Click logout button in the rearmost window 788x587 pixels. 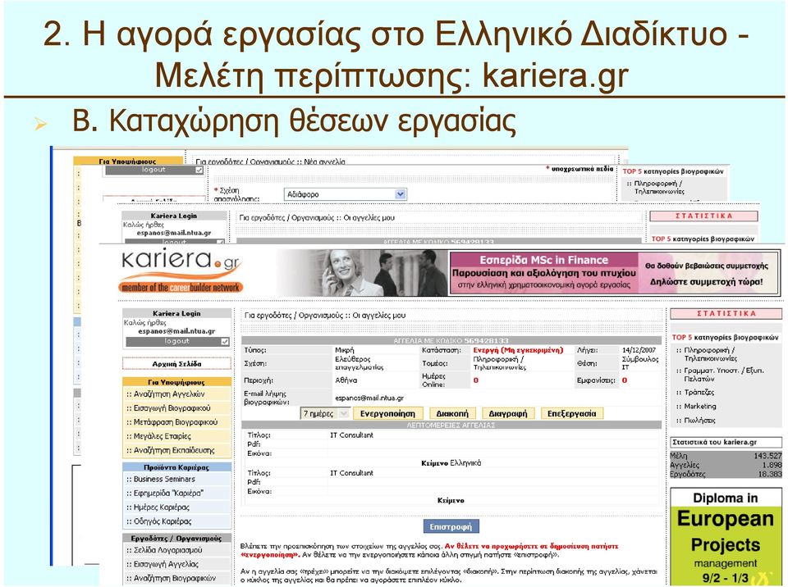(x=154, y=170)
